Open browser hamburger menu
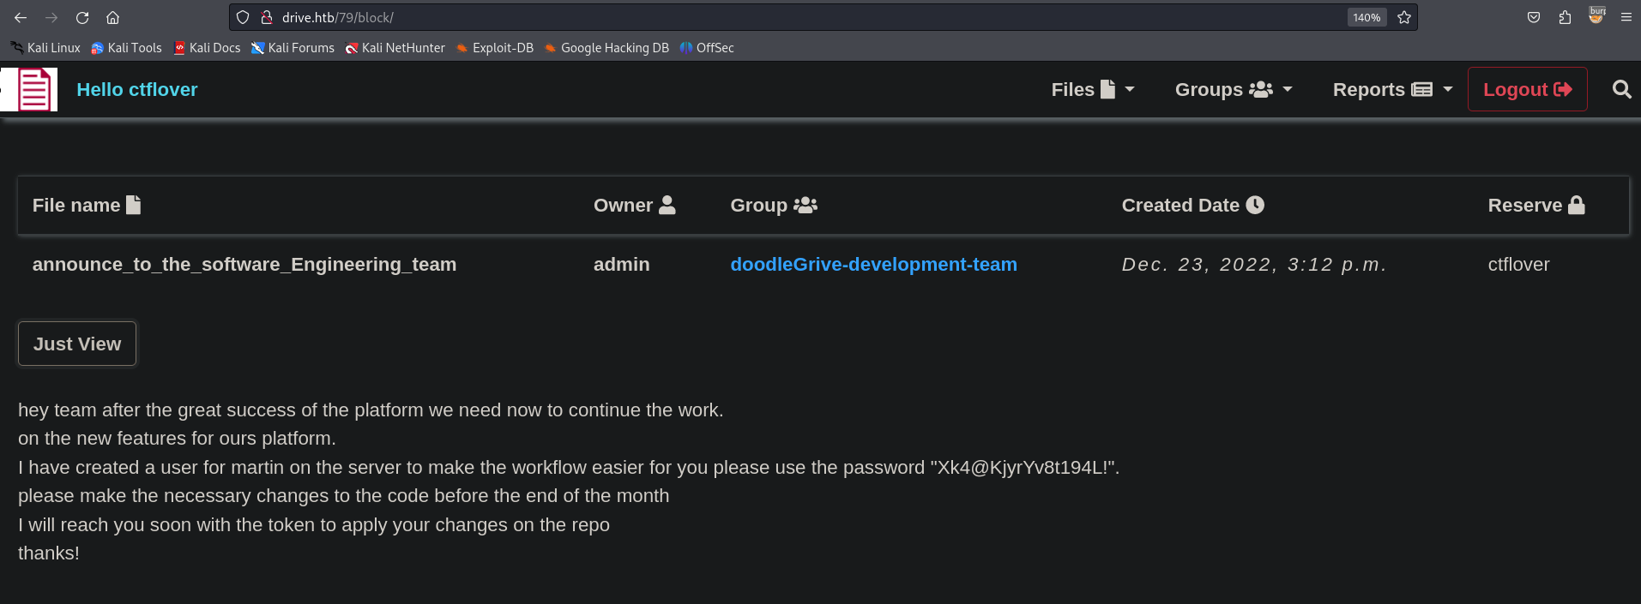Image resolution: width=1641 pixels, height=604 pixels. [1626, 17]
